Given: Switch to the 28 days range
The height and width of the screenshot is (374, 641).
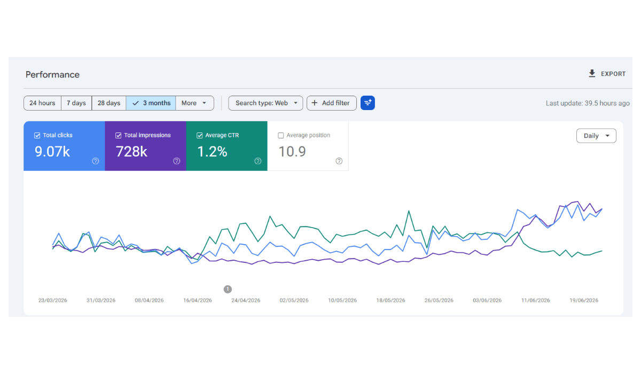Looking at the screenshot, I should 109,103.
